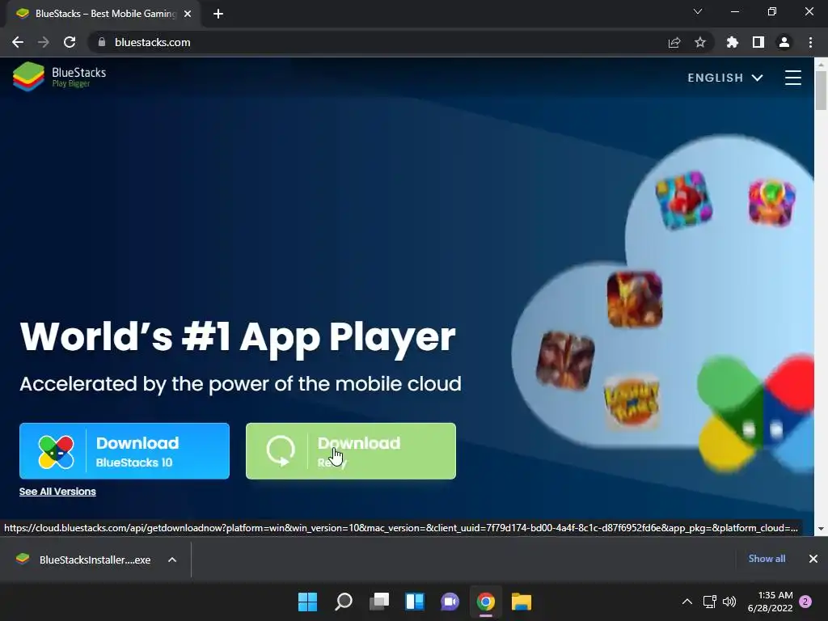Click the Chrome taskbar icon
The width and height of the screenshot is (828, 621).
486,602
